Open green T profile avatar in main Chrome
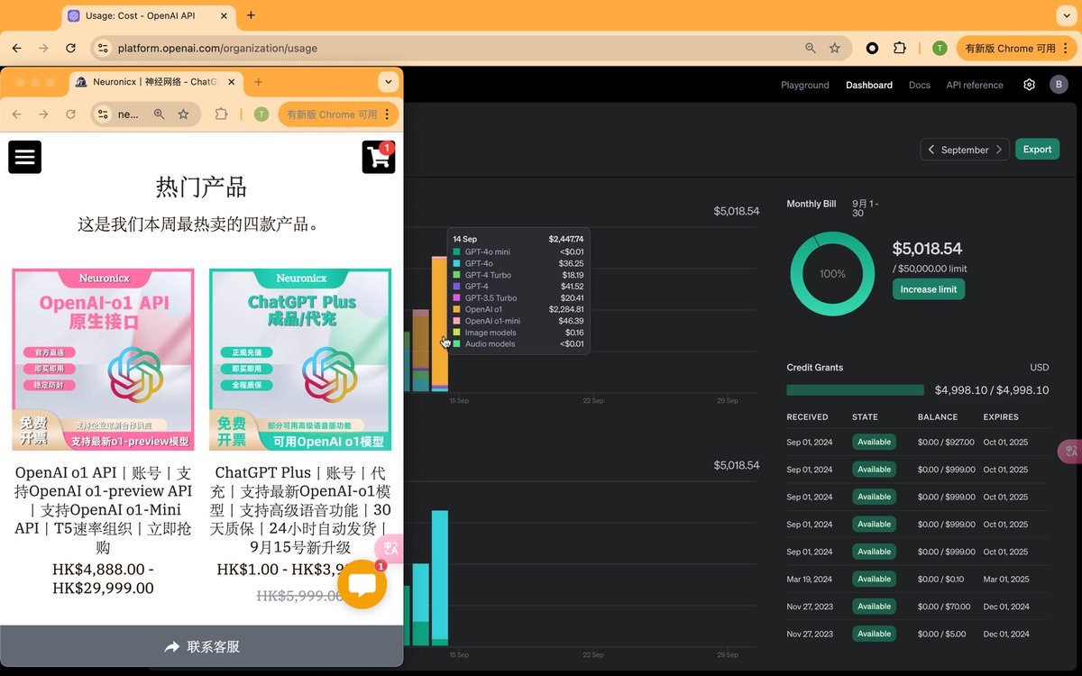Image resolution: width=1082 pixels, height=676 pixels. pyautogui.click(x=940, y=48)
